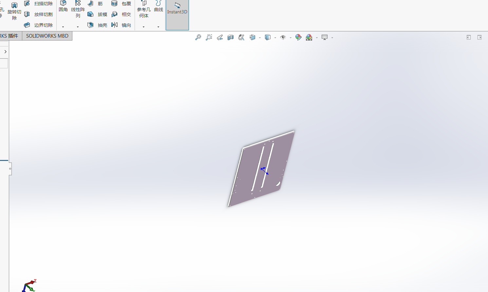Click the view orientation cube icon
The height and width of the screenshot is (292, 488).
tap(252, 37)
